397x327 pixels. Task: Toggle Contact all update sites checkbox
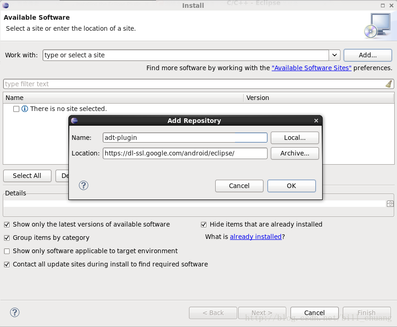7,265
